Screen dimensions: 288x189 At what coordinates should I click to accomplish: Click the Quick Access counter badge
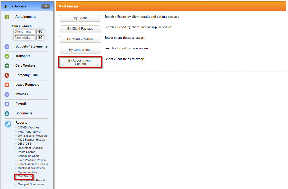point(46,6)
